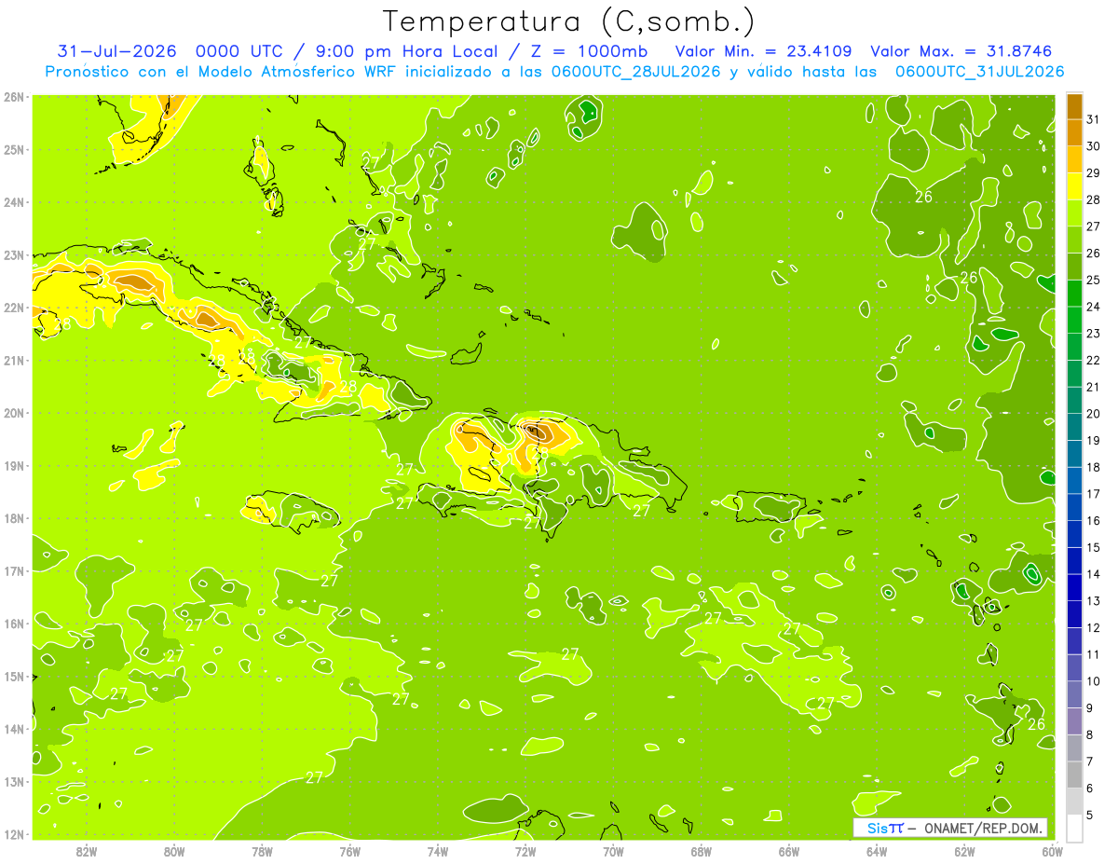Click the yellow swatch between colorbar 28 and 29
This screenshot has width=1118, height=864.
(1074, 186)
